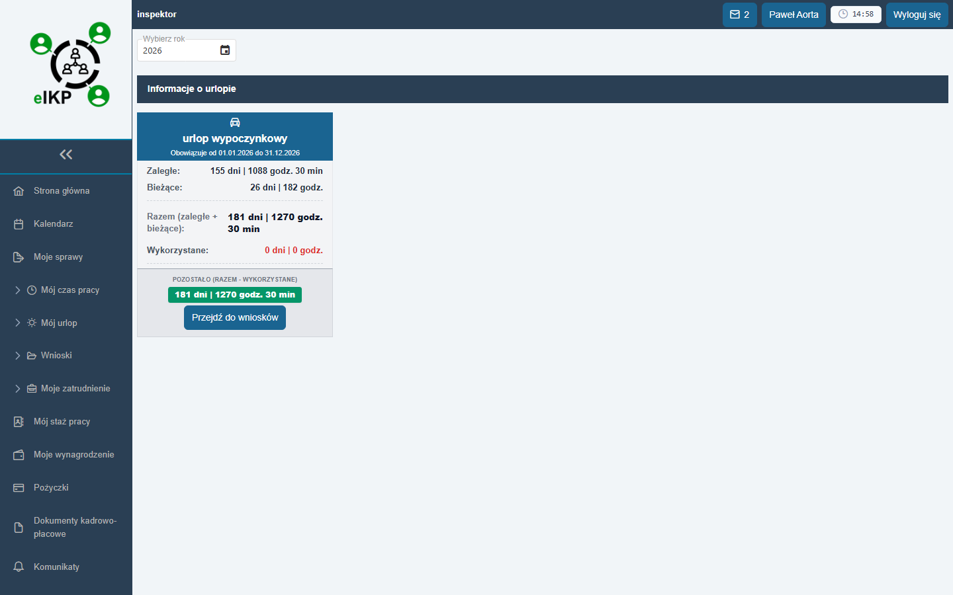
Task: Go to Kalendarz in sidebar
Action: [66, 224]
